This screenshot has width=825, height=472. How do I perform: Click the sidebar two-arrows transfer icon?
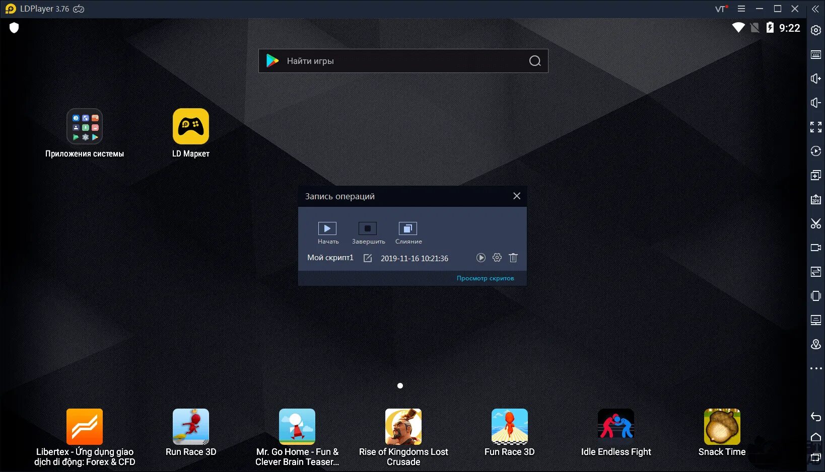pyautogui.click(x=816, y=272)
